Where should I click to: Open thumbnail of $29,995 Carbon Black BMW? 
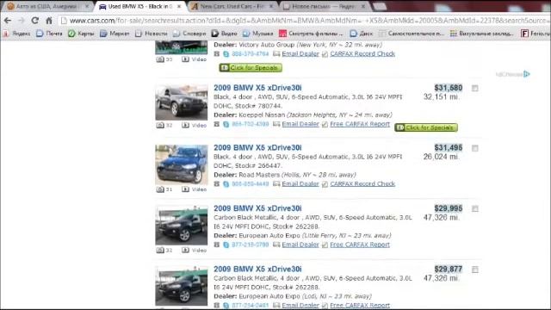(x=182, y=226)
